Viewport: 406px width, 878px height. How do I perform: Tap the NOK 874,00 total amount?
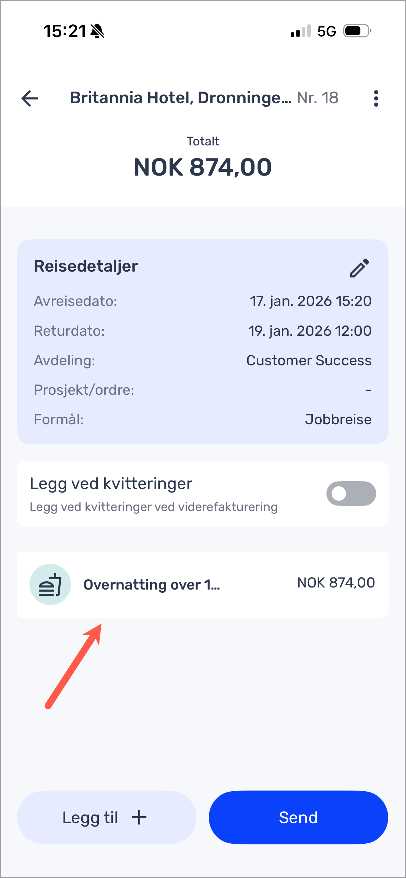(x=203, y=167)
